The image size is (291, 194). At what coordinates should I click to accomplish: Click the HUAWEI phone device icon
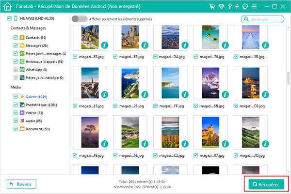point(16,18)
